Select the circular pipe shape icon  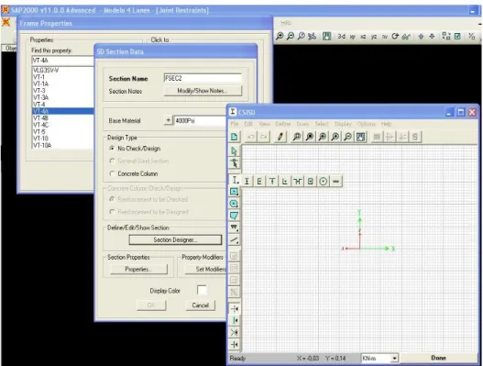point(324,182)
